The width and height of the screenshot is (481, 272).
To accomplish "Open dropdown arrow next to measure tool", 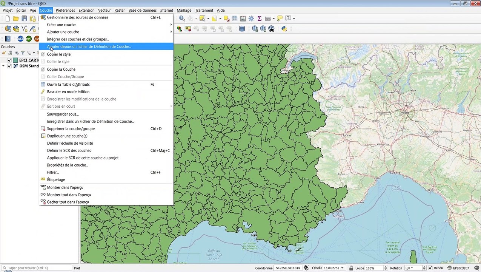I will 274,19.
